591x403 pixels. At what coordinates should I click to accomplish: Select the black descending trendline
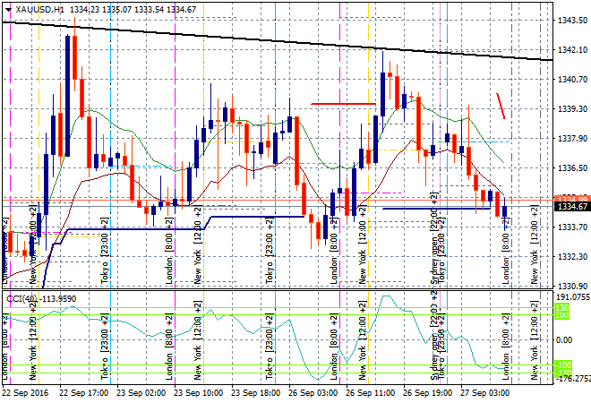(x=277, y=41)
